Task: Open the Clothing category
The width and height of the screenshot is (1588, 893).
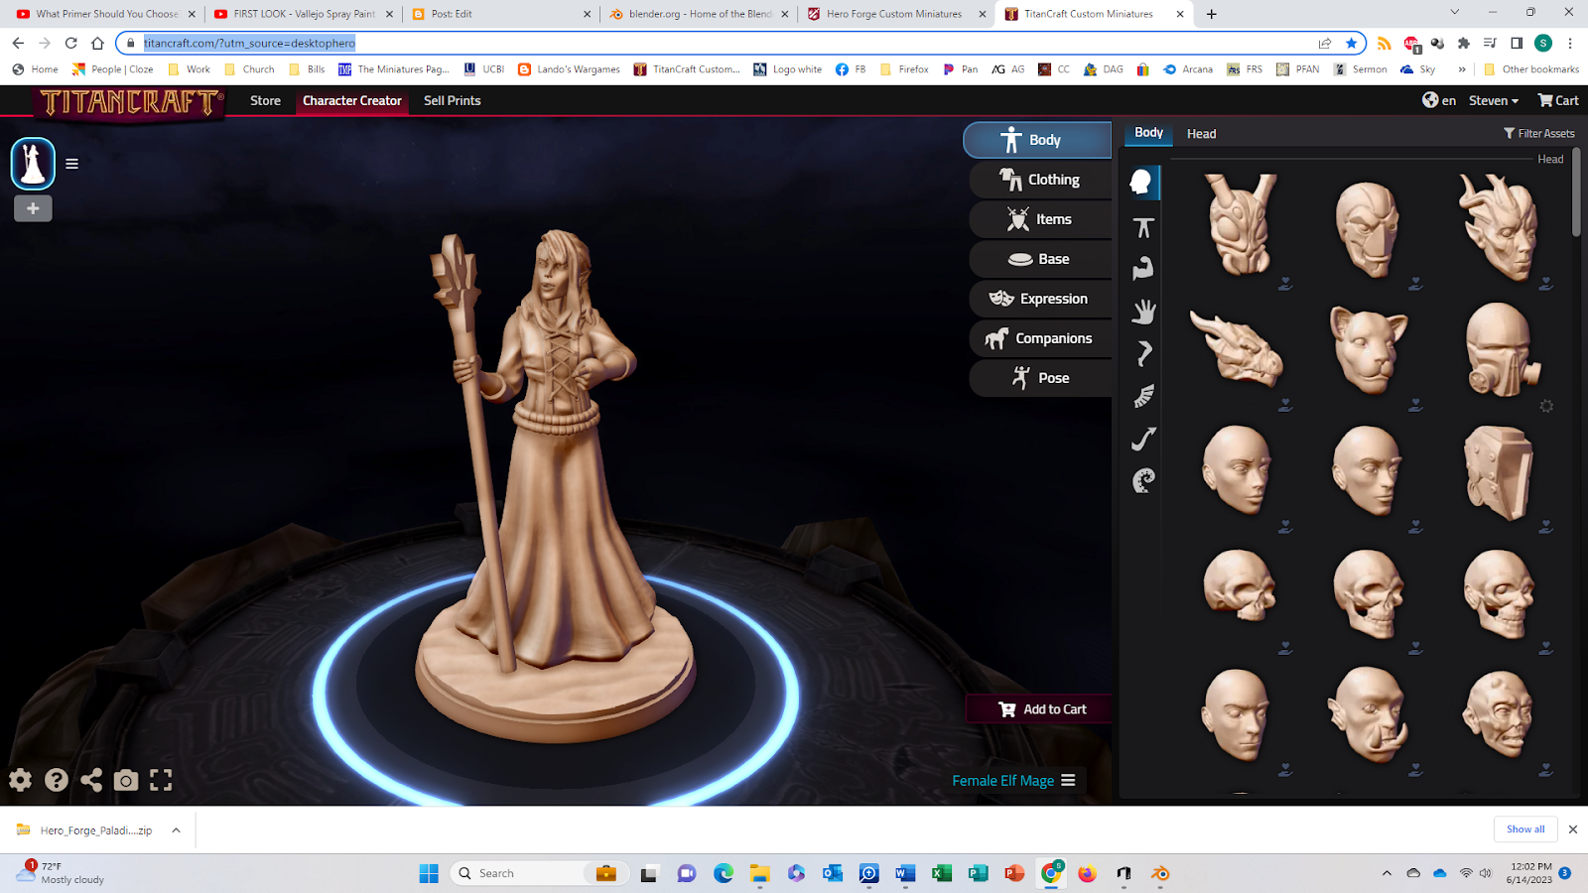Action: (x=1040, y=180)
